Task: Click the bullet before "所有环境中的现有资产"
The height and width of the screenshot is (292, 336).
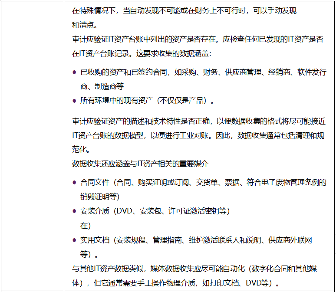Action: (x=75, y=101)
